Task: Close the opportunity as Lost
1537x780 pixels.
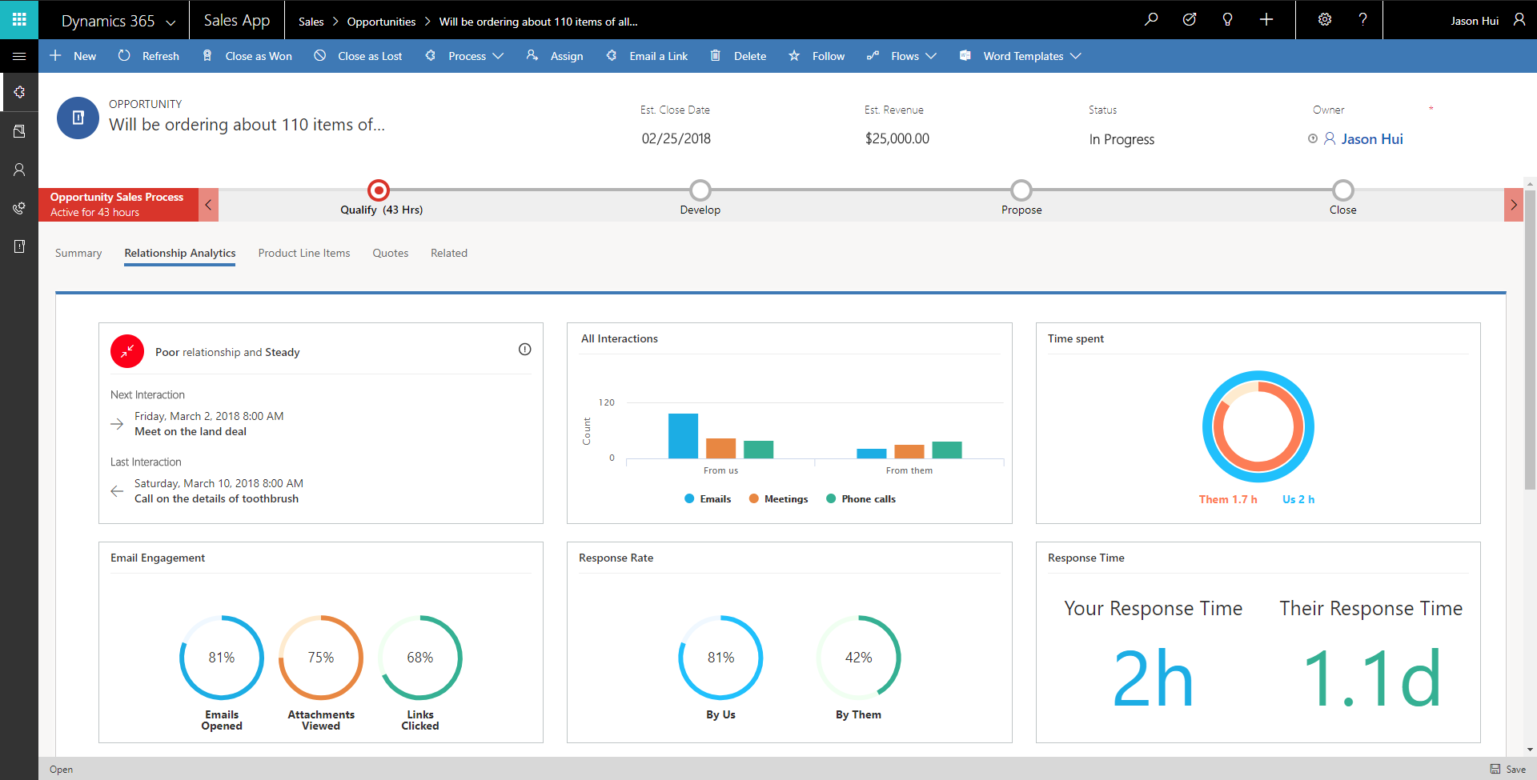Action: (359, 56)
